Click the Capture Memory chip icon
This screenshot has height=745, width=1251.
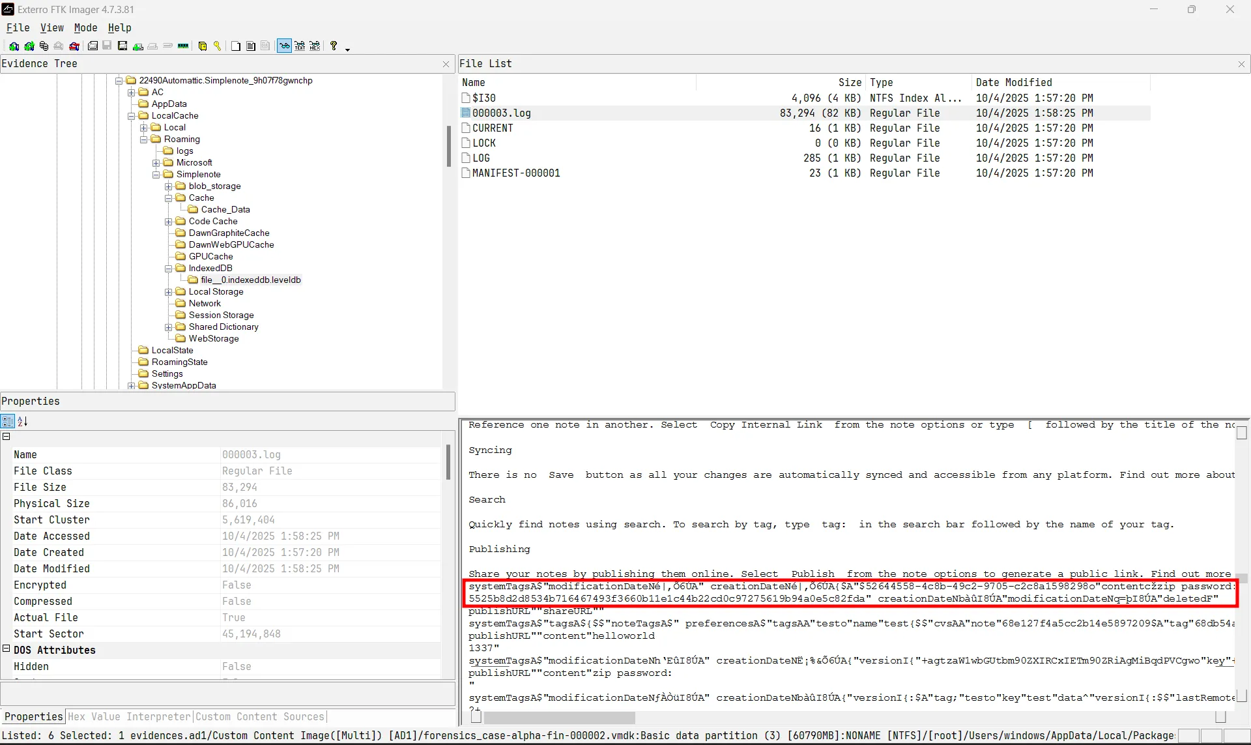[x=183, y=46]
